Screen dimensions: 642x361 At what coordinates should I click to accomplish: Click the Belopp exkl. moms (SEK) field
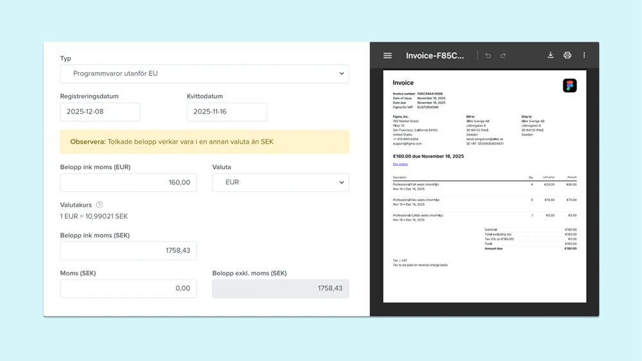281,288
